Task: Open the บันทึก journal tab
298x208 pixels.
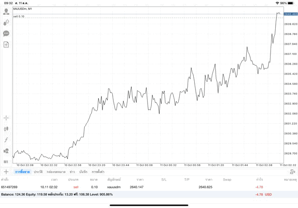Action: point(83,172)
